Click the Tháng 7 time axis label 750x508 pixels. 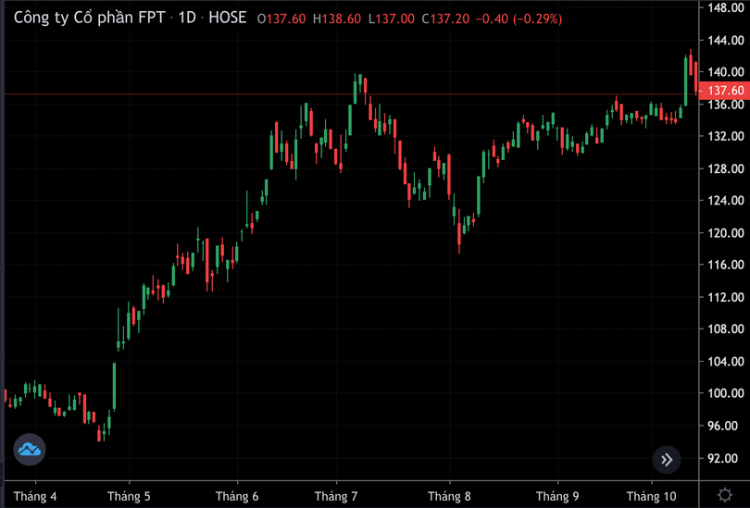tap(336, 496)
